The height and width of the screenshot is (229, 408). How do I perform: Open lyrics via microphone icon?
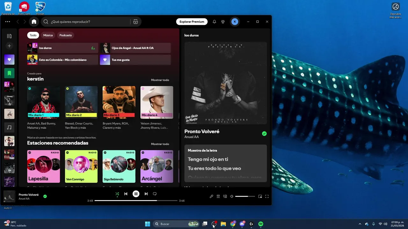pyautogui.click(x=211, y=196)
